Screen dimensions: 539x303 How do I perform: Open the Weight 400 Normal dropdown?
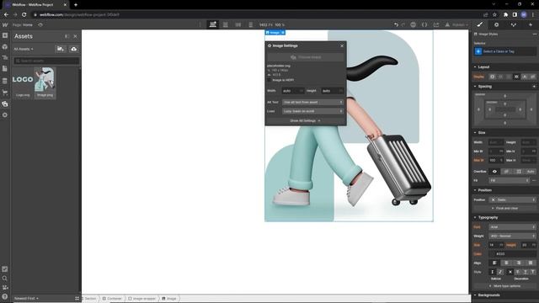tap(512, 236)
